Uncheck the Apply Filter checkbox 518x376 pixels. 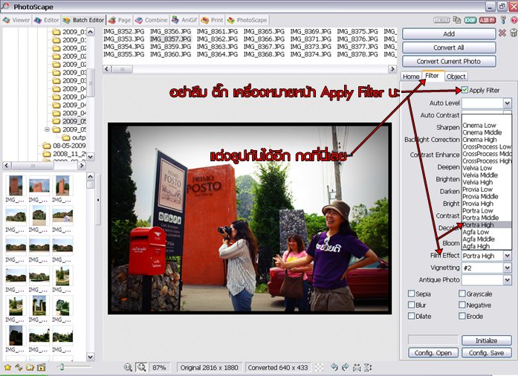(464, 90)
